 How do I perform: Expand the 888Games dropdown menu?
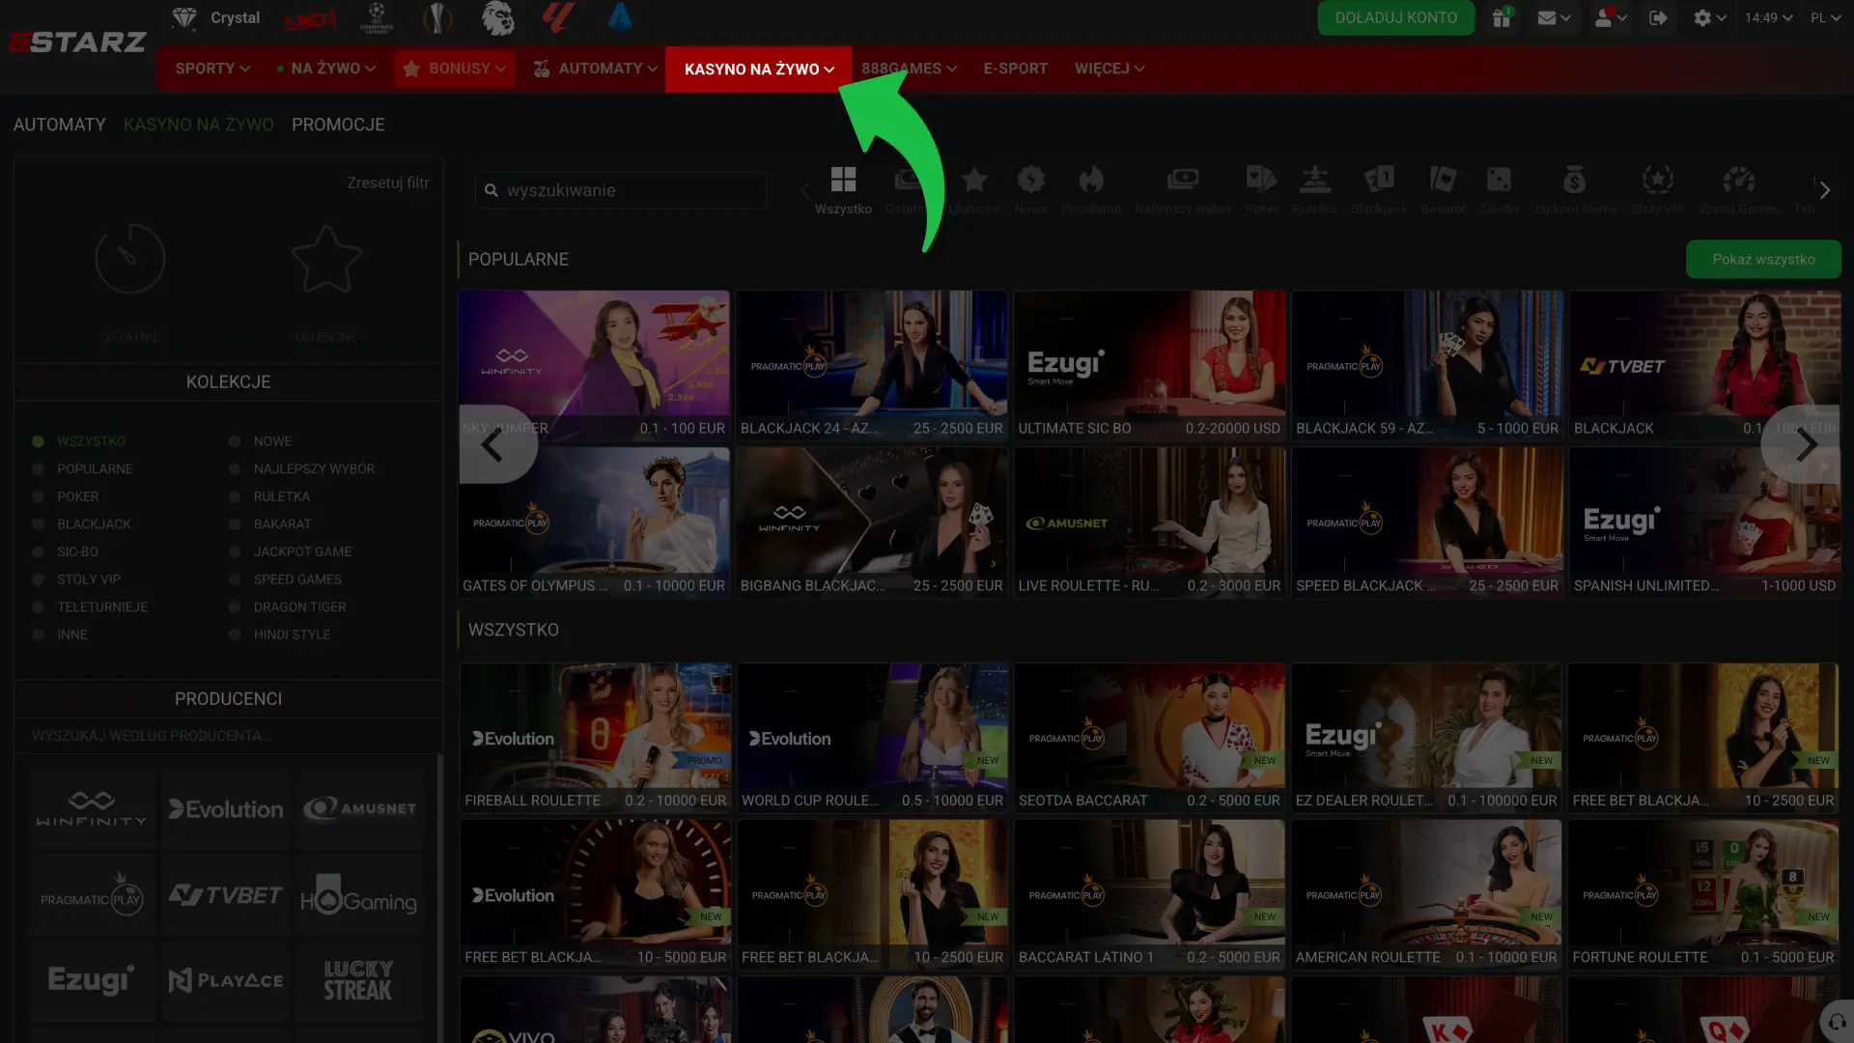tap(909, 69)
